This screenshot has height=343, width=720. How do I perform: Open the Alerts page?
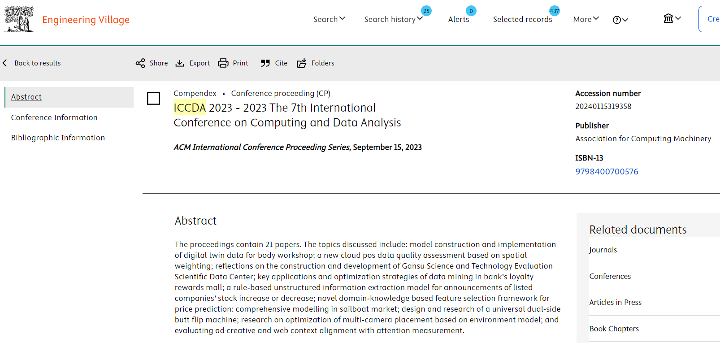pos(459,19)
